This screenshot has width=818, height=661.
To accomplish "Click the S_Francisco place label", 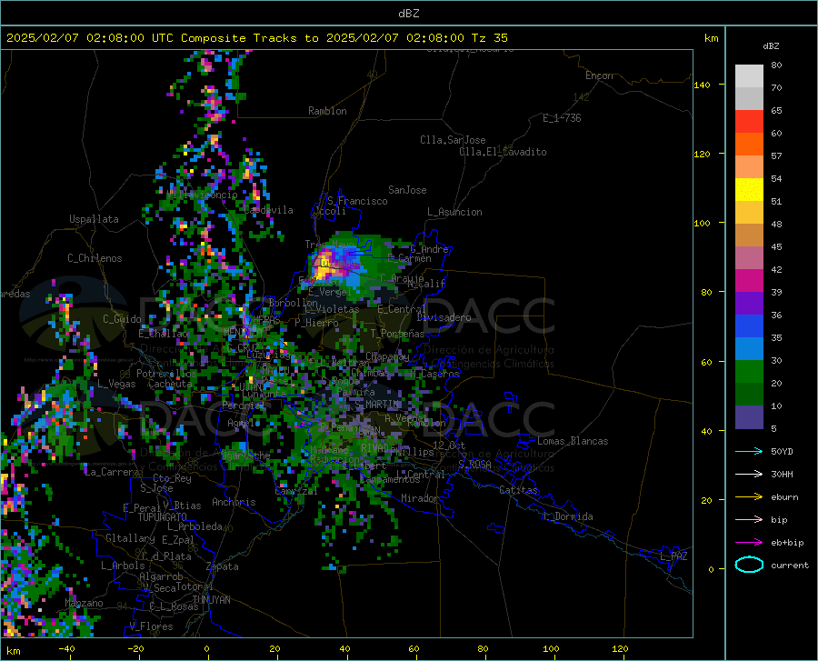I will tap(357, 201).
